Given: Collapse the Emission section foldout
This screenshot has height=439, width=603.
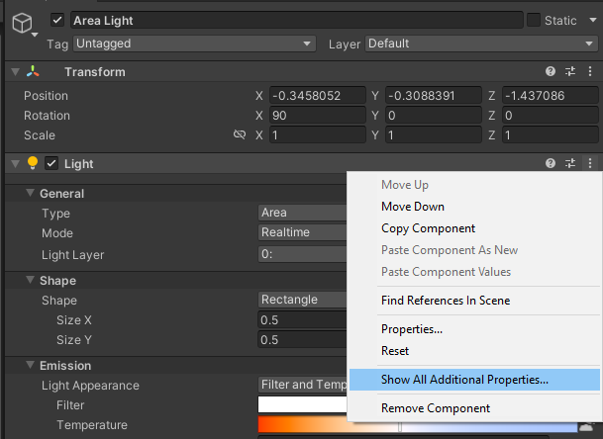Looking at the screenshot, I should (30, 365).
